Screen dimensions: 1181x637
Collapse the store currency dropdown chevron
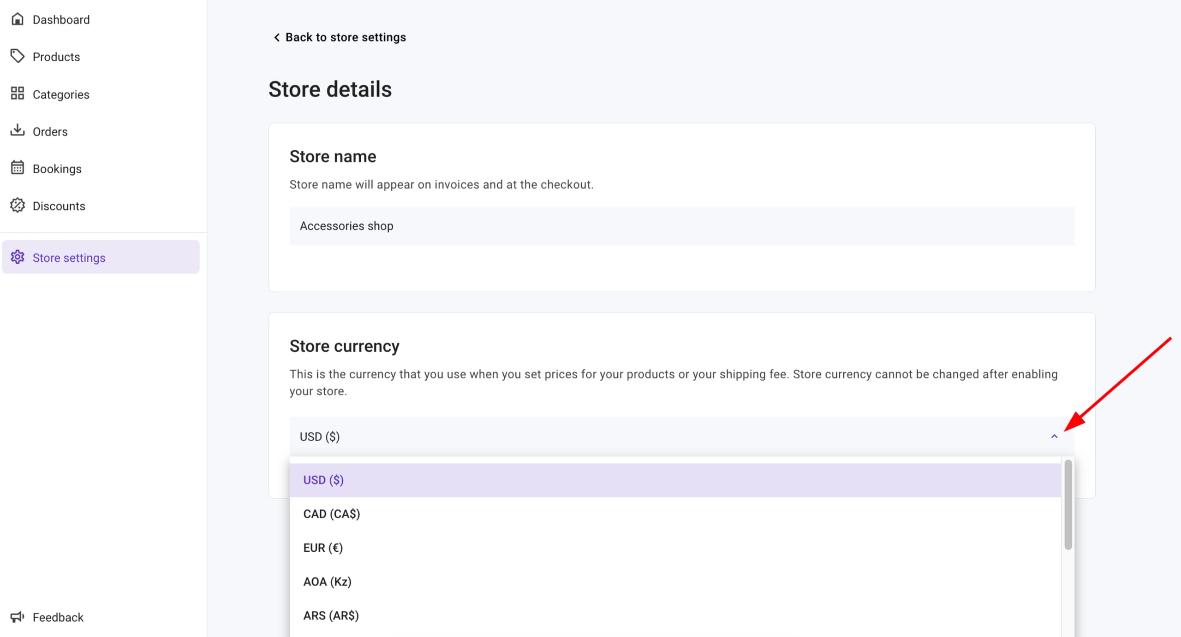pos(1055,436)
